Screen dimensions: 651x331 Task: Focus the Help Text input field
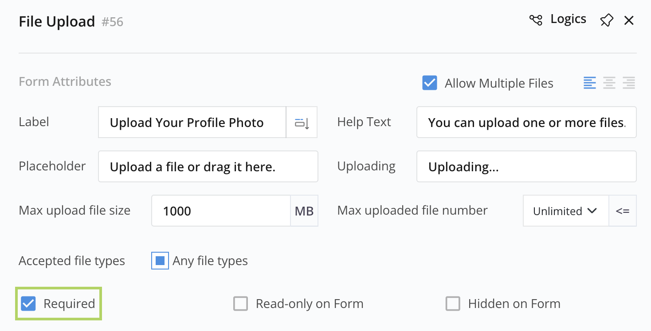coord(526,123)
